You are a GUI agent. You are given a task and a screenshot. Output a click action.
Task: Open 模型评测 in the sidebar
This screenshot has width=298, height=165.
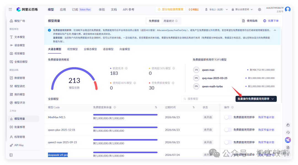pos(17,103)
